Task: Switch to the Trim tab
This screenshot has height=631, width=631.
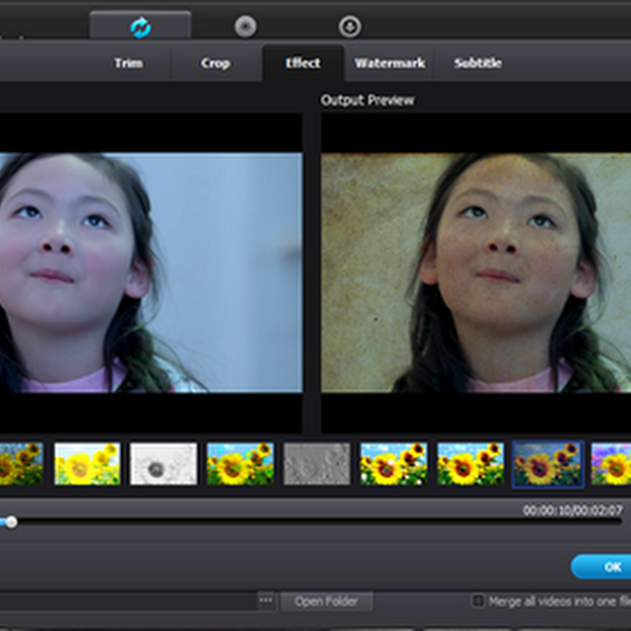Action: (x=128, y=64)
